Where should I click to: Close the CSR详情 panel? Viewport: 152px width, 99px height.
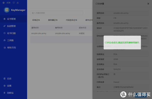point(148,4)
